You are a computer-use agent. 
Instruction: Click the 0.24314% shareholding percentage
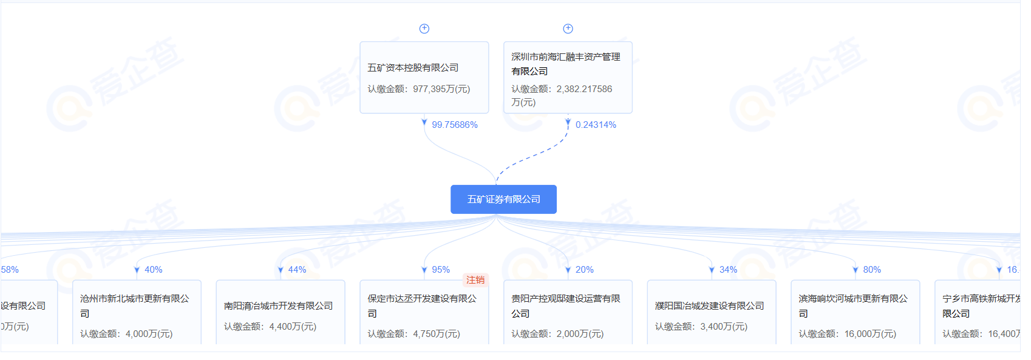[x=596, y=125]
